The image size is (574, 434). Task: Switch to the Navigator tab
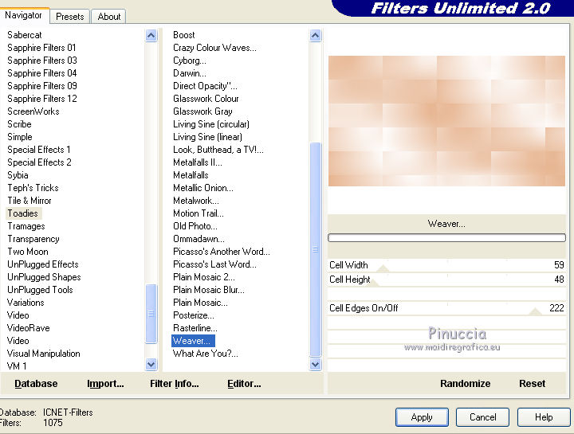click(x=23, y=15)
